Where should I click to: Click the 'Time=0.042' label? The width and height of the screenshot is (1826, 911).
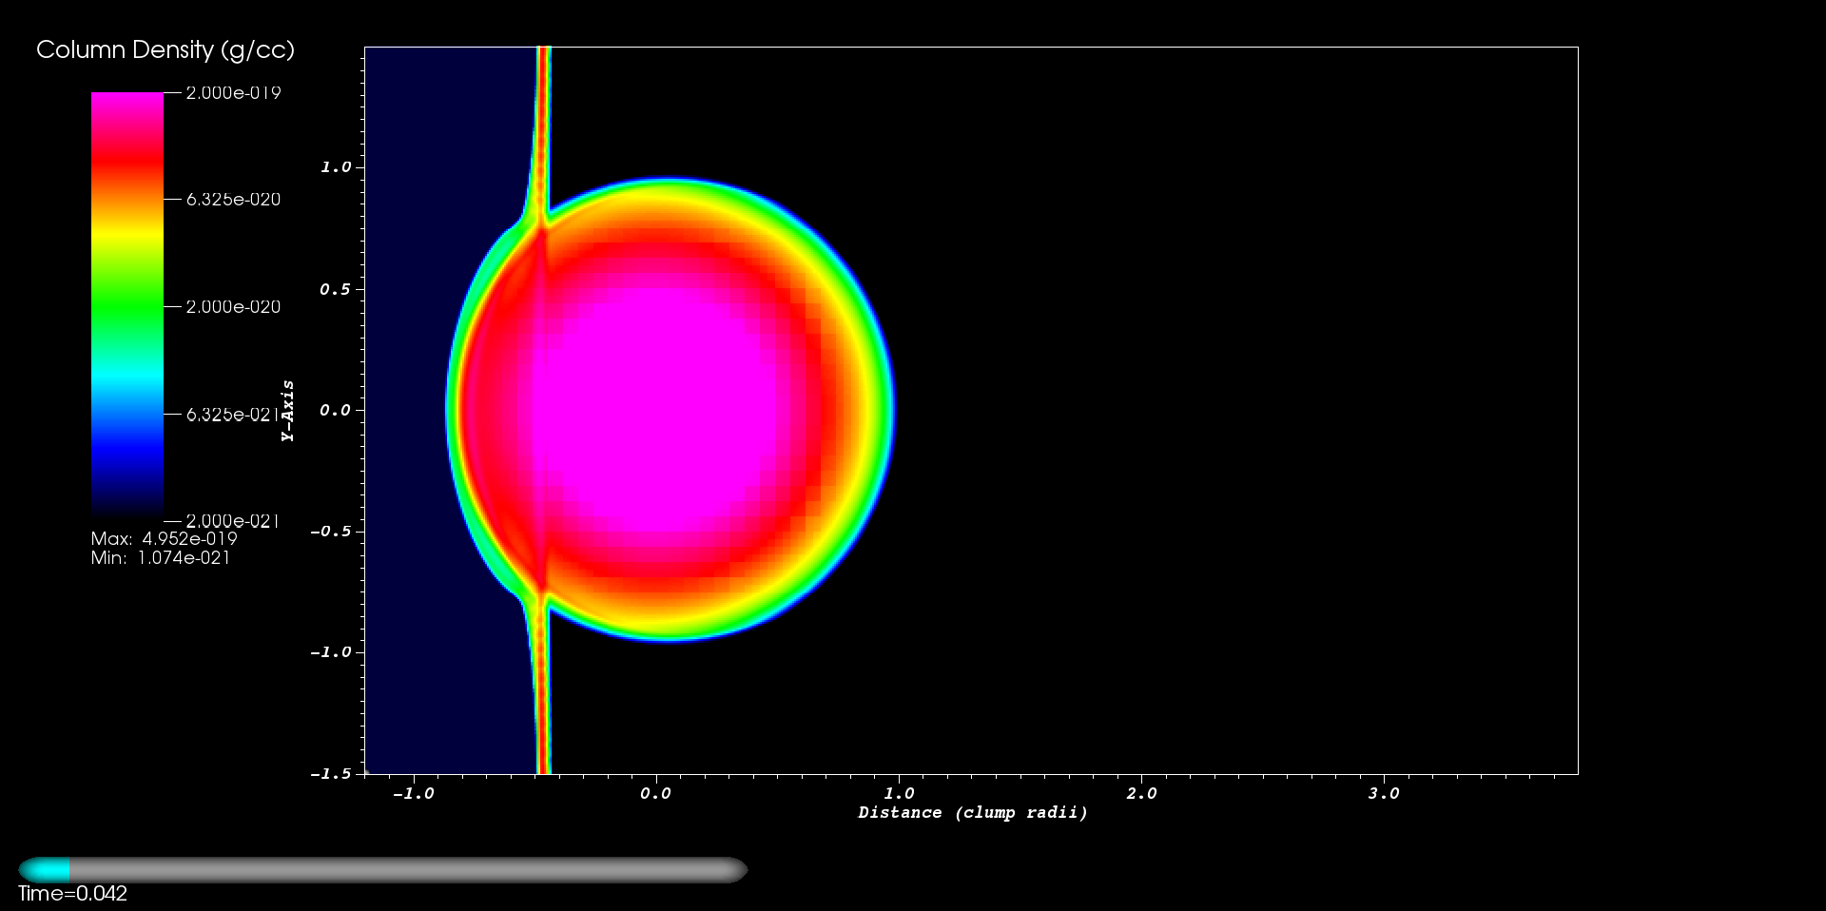coord(72,894)
